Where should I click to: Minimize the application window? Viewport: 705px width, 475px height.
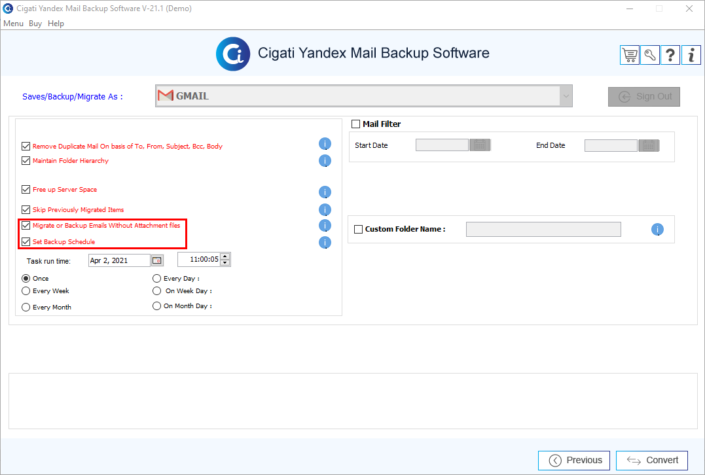pyautogui.click(x=630, y=9)
